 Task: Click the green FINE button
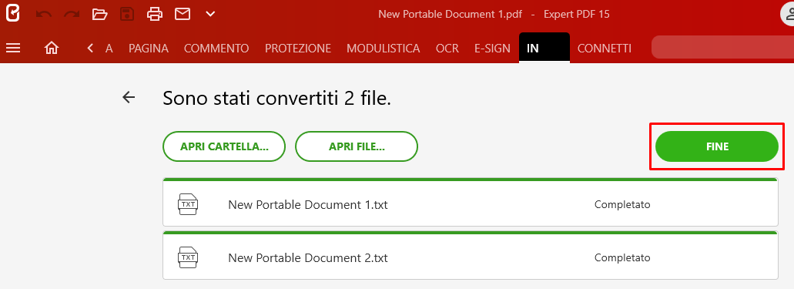(x=716, y=146)
